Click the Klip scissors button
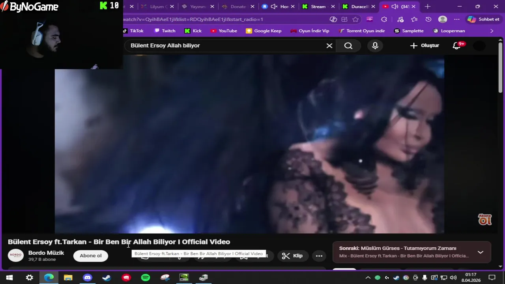The width and height of the screenshot is (505, 284). tap(292, 256)
